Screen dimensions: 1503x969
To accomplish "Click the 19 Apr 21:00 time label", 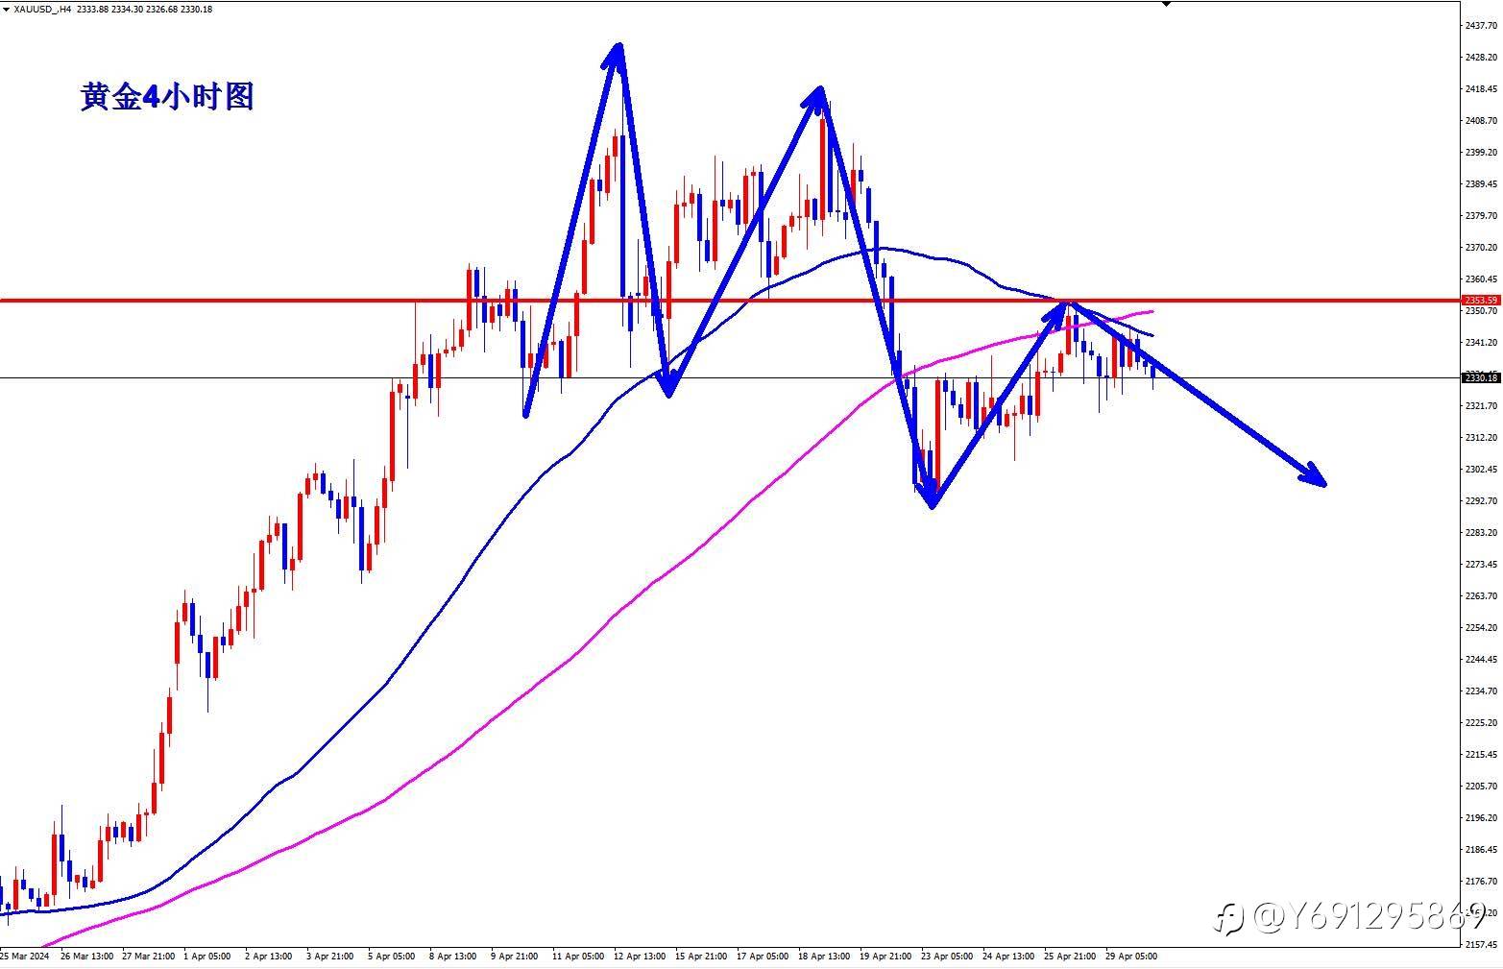I will pyautogui.click(x=885, y=957).
